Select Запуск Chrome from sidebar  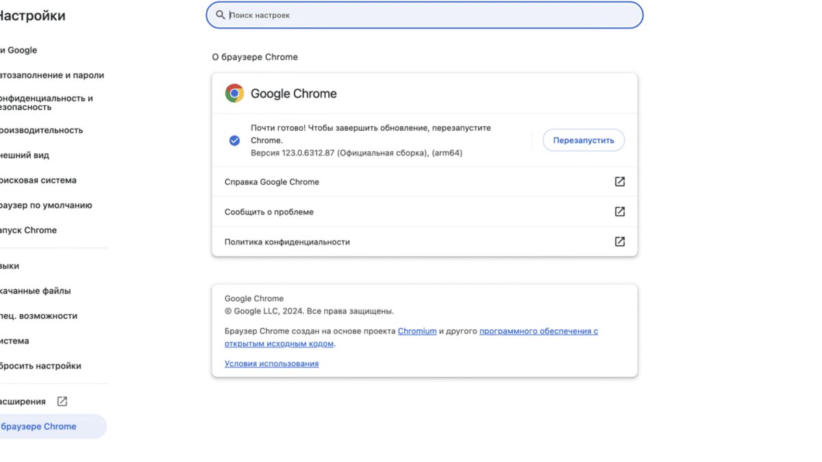28,230
